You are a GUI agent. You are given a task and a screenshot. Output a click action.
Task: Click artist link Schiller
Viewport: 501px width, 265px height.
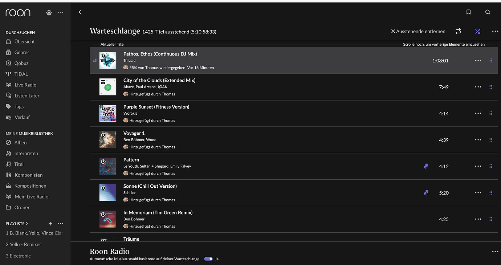click(x=130, y=193)
